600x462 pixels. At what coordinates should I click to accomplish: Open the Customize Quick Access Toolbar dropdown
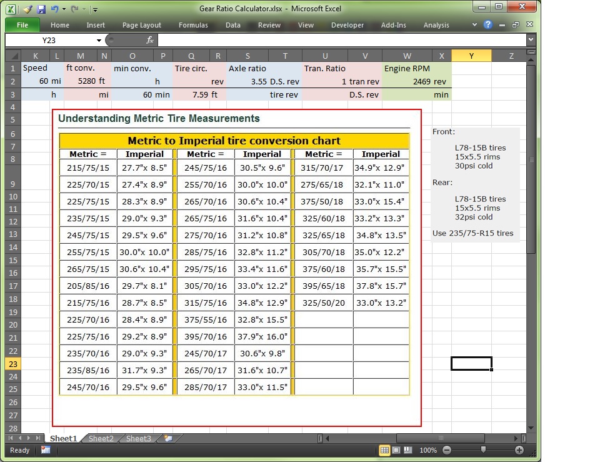(95, 9)
